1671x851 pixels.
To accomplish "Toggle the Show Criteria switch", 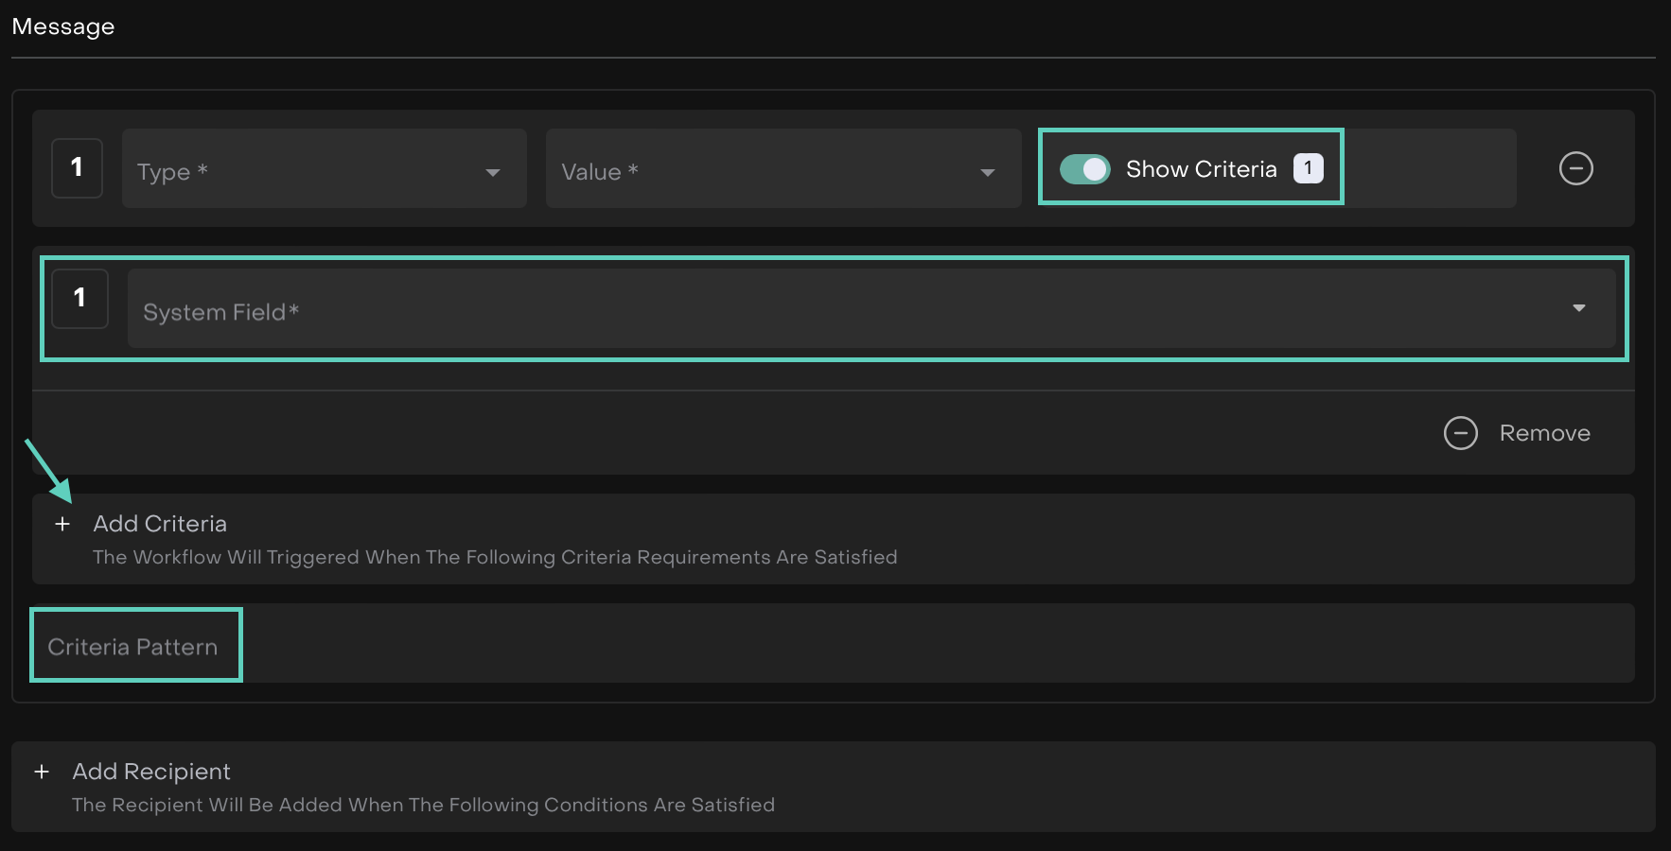I will tap(1084, 169).
